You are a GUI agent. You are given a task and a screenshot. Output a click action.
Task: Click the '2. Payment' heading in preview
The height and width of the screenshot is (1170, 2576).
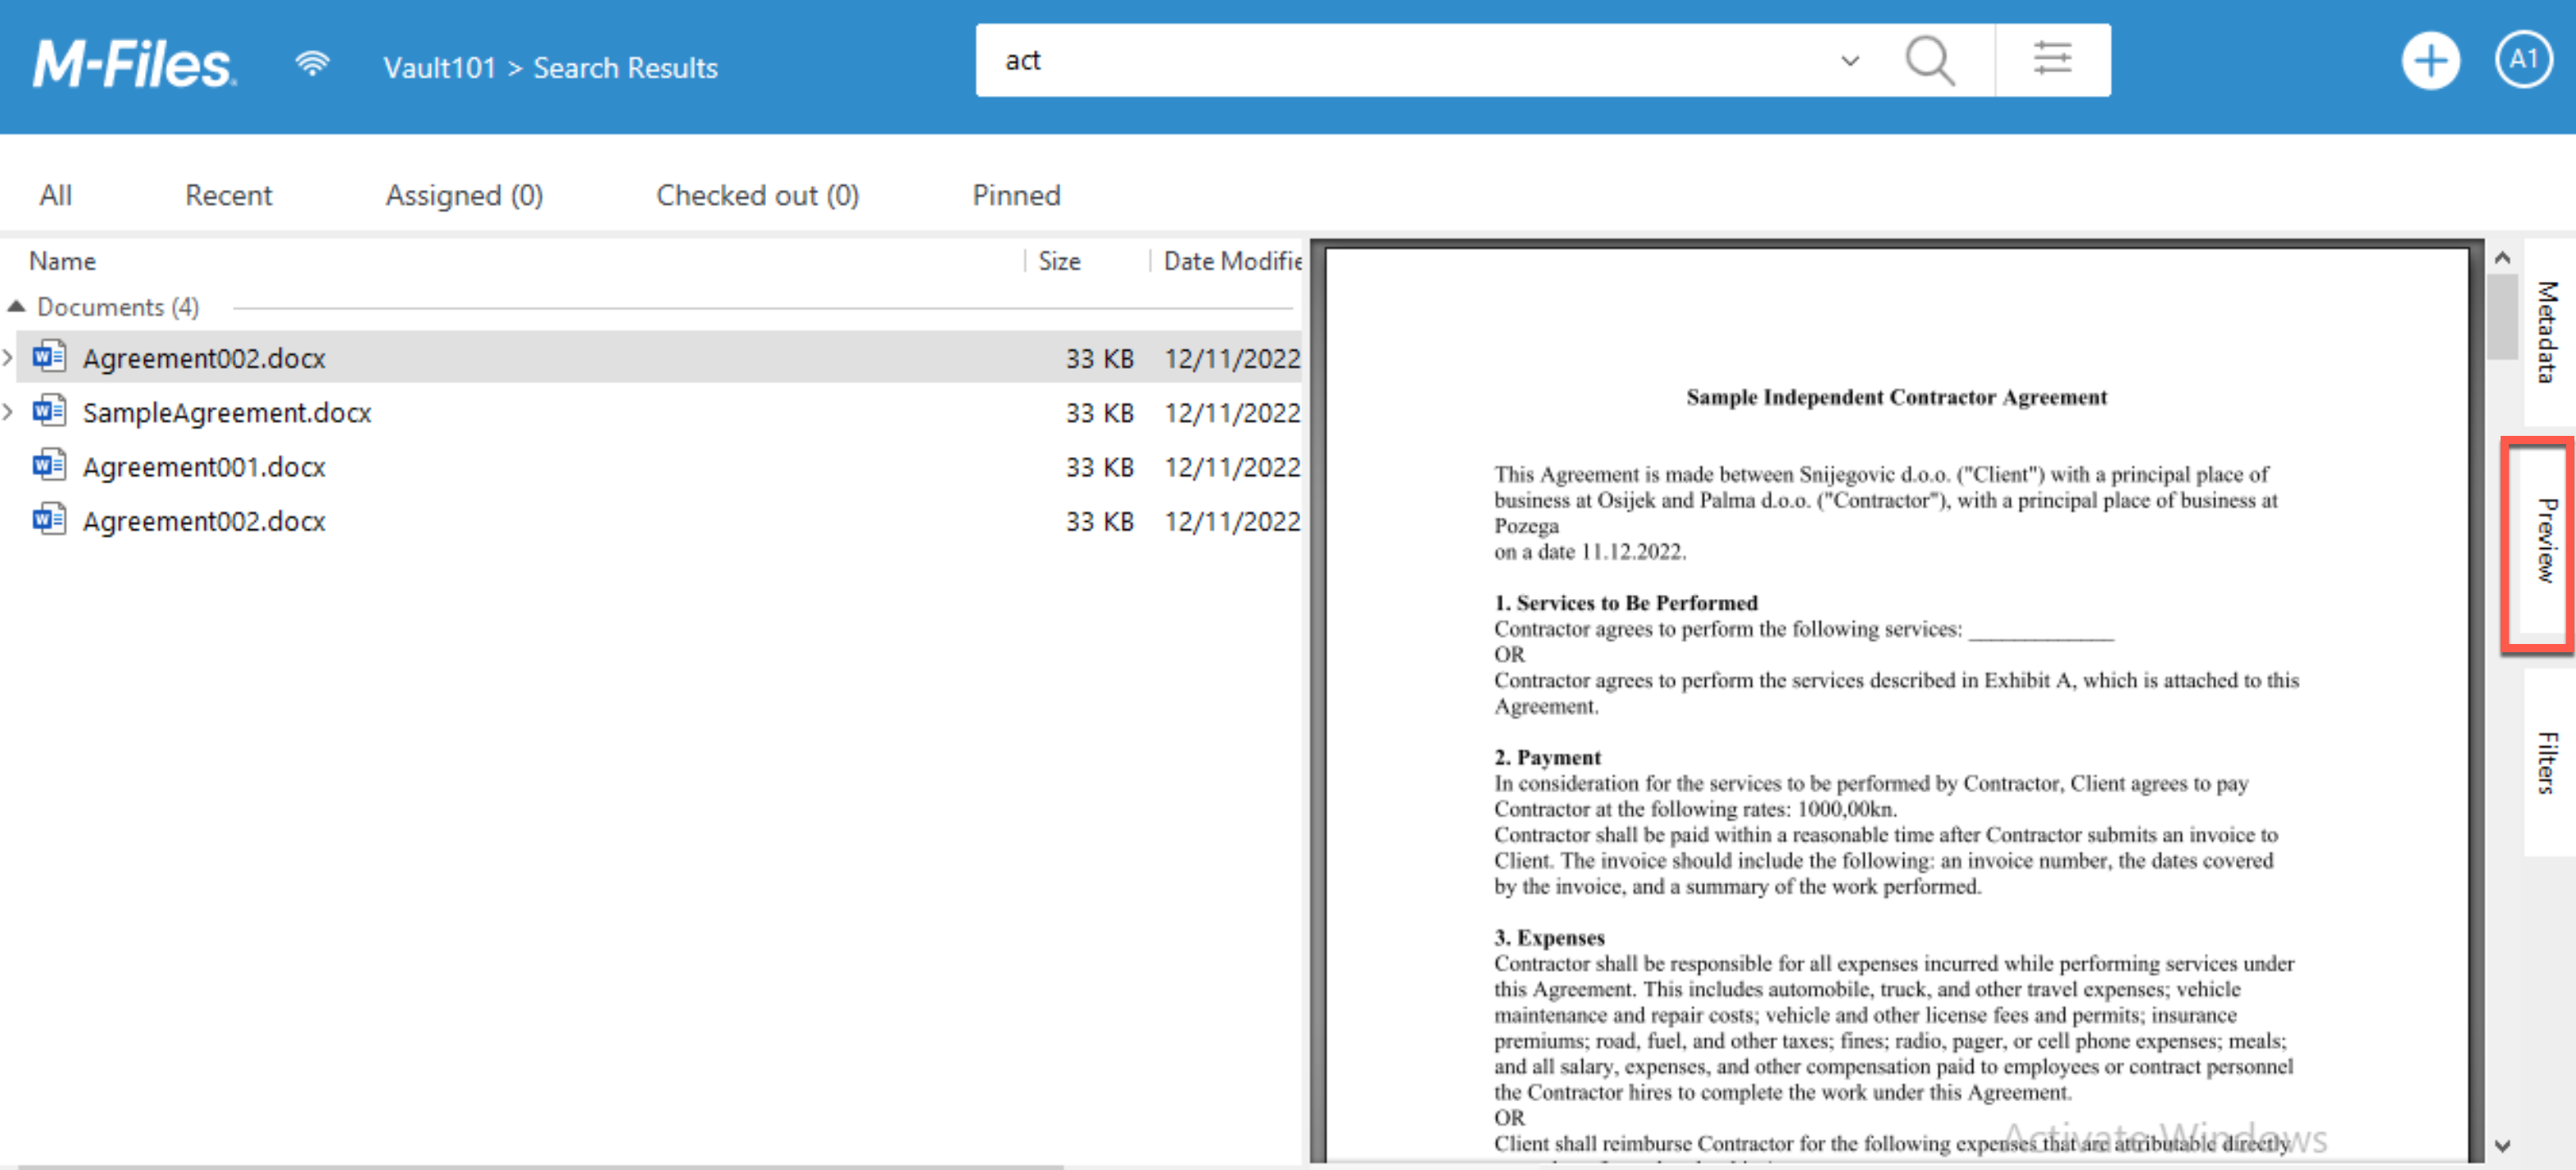click(1547, 757)
